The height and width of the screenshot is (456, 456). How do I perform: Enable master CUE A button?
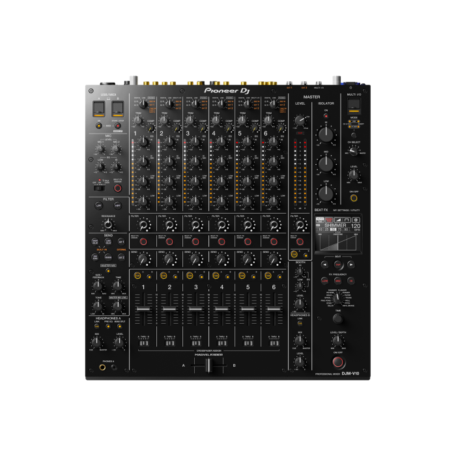294,254
